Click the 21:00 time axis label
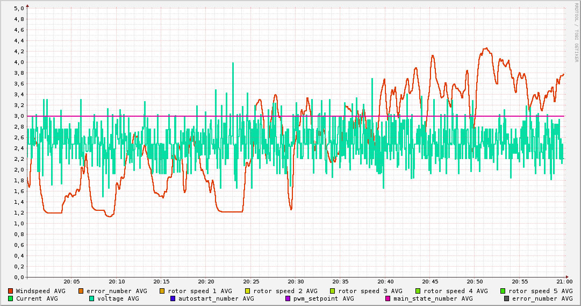Screen dimensions: 581x306 point(564,281)
